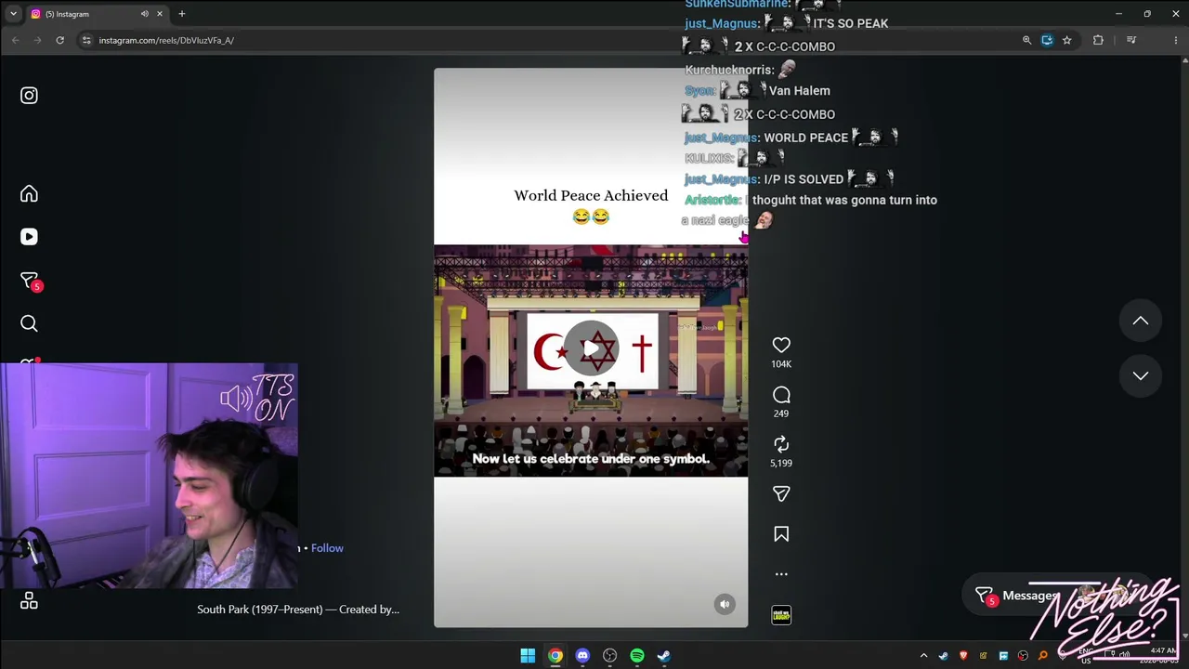The width and height of the screenshot is (1189, 669).
Task: Open Chrome extensions menu
Action: 1098,40
